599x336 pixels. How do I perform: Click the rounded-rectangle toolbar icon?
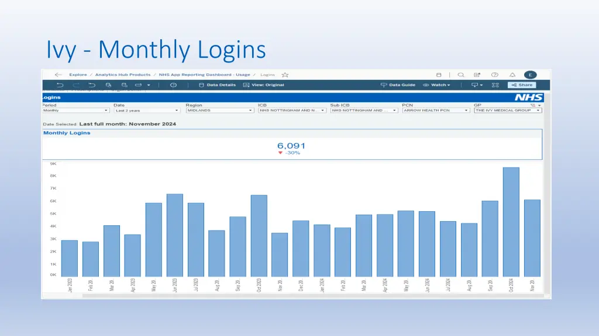coord(138,85)
